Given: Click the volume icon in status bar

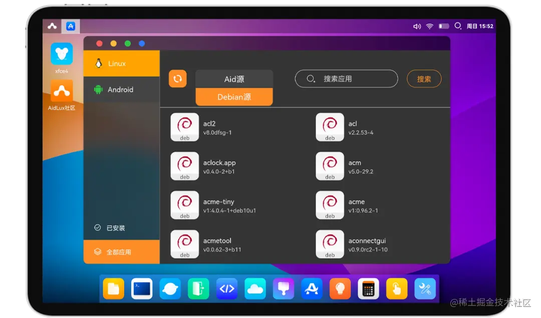Looking at the screenshot, I should pyautogui.click(x=417, y=26).
